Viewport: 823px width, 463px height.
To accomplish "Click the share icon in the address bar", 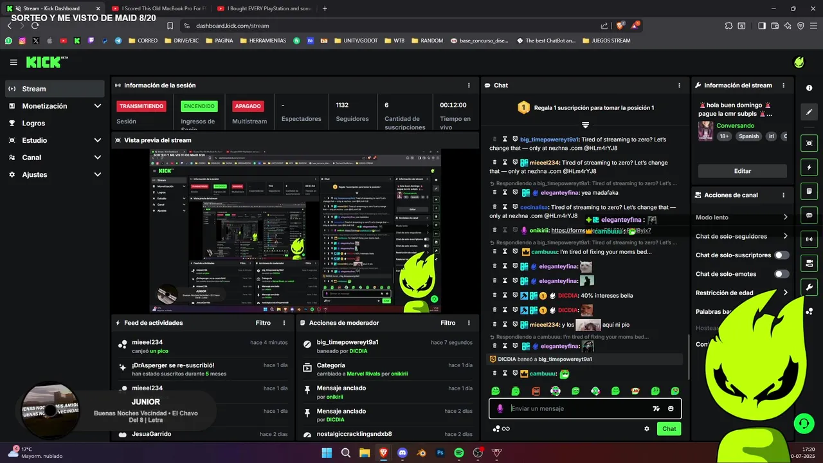I will click(x=604, y=26).
